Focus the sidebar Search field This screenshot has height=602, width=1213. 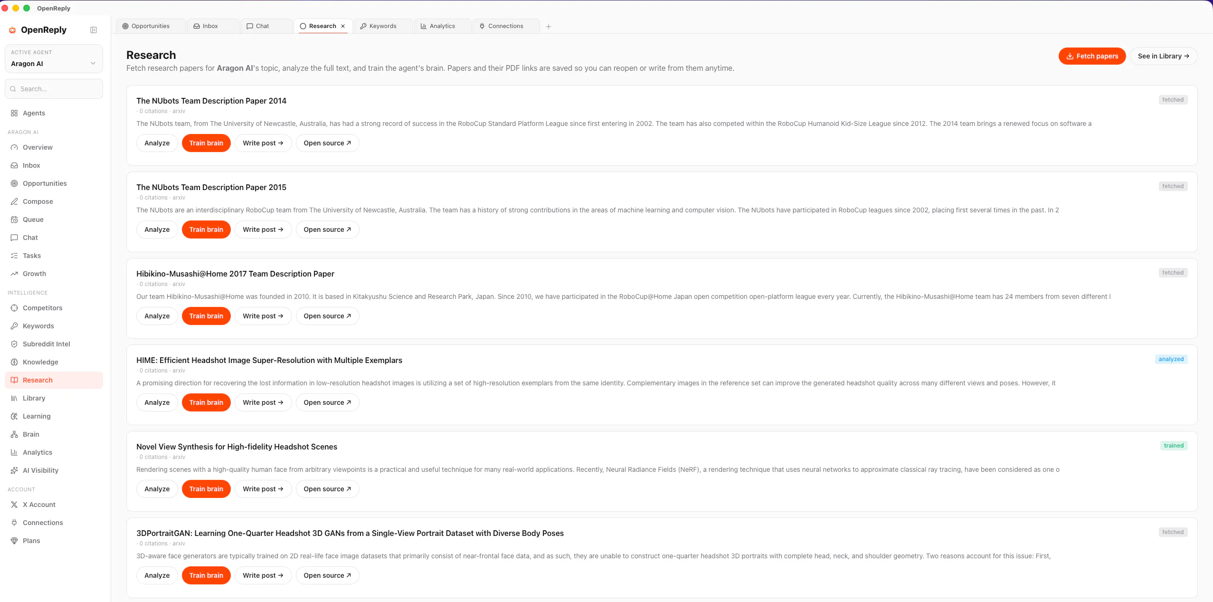point(54,89)
